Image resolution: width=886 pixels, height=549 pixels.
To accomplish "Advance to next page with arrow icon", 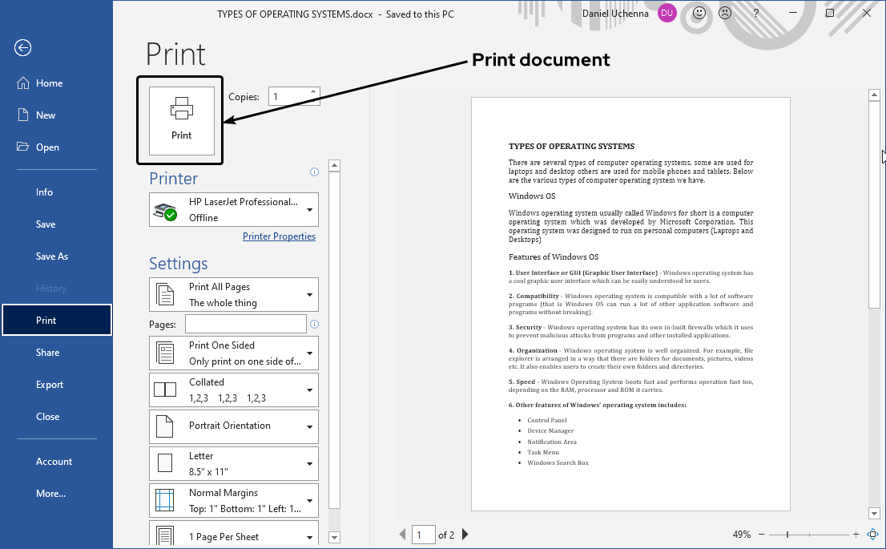I will point(465,534).
